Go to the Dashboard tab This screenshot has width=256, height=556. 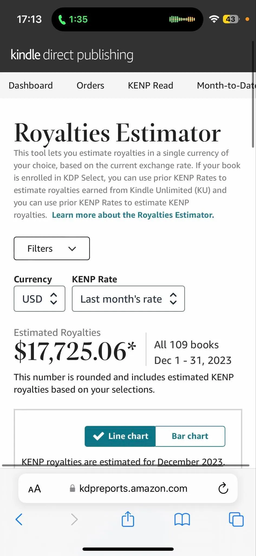tap(31, 86)
